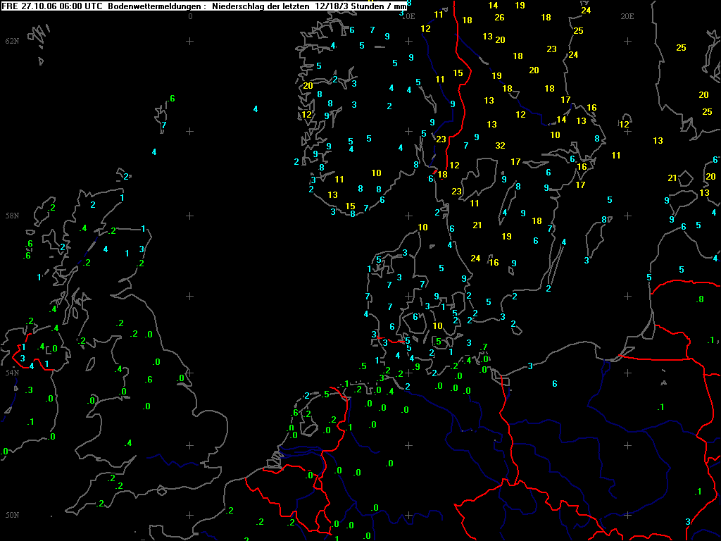Click the '20E' longitude label
This screenshot has height=541, width=721.
(x=627, y=17)
